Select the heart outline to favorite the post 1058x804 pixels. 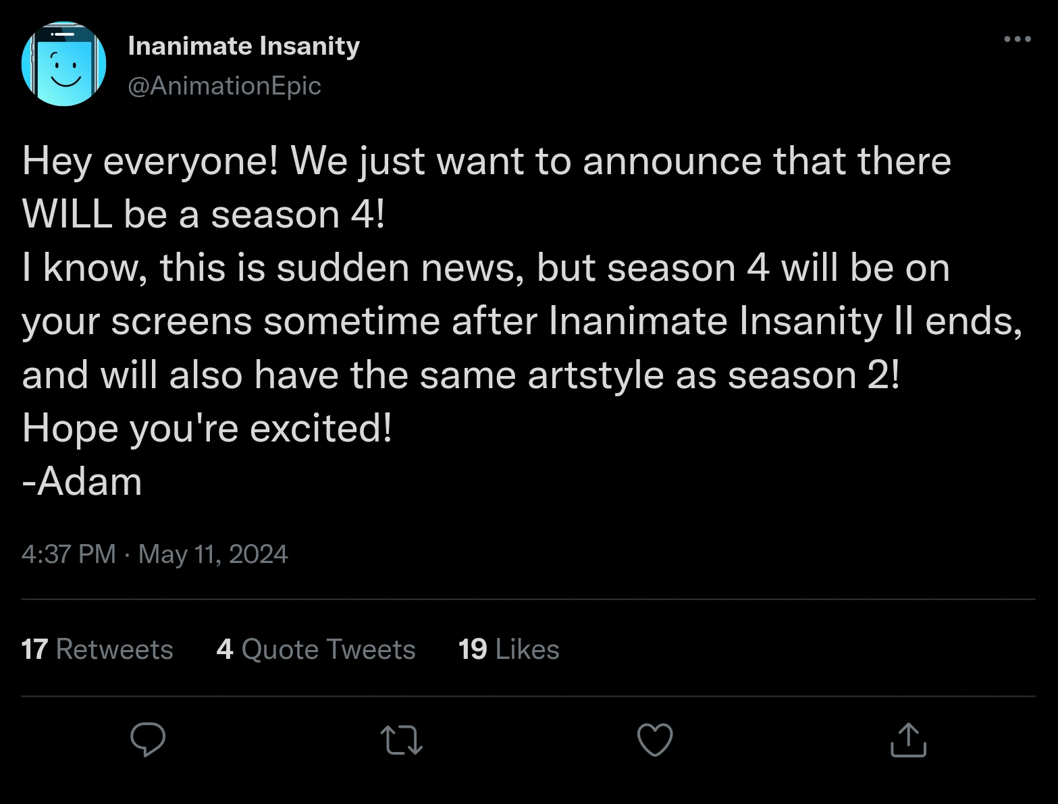tap(654, 741)
